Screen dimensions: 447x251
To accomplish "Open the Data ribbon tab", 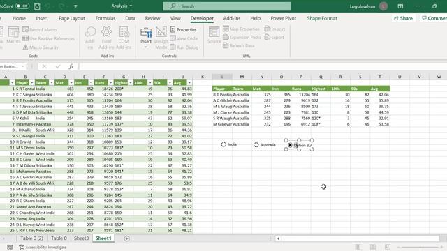I will [x=131, y=18].
